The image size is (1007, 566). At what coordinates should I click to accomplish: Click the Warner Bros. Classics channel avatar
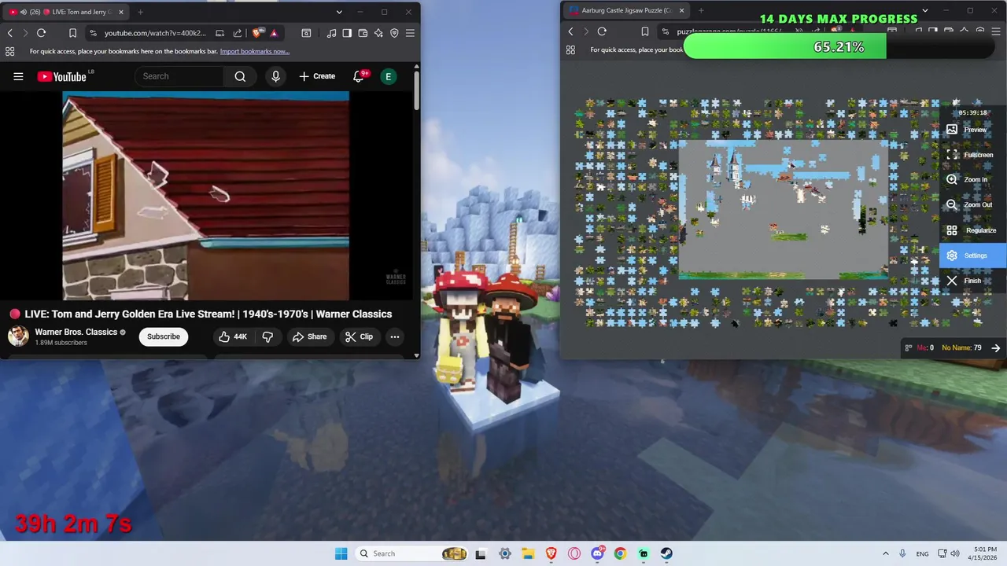click(x=18, y=336)
